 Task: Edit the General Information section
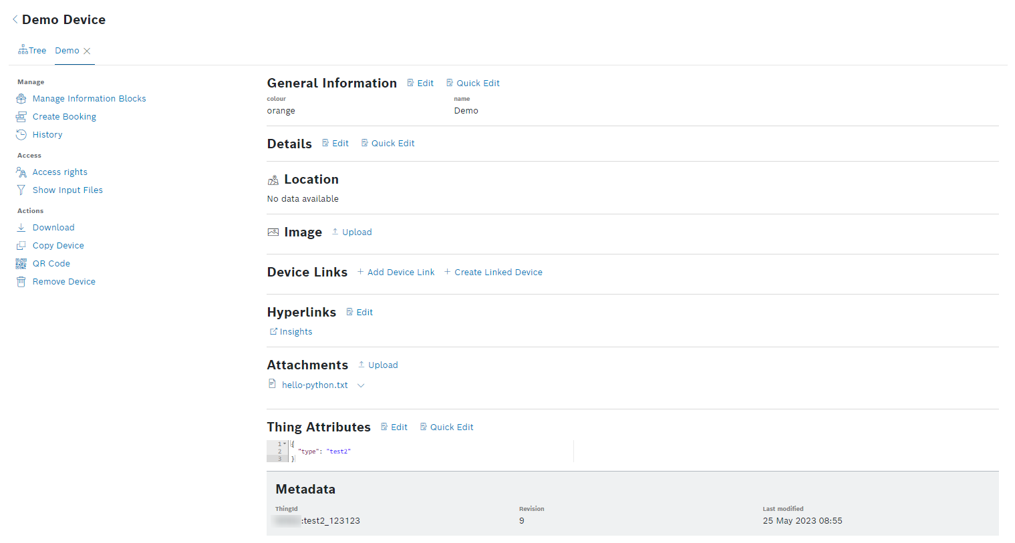tap(420, 83)
